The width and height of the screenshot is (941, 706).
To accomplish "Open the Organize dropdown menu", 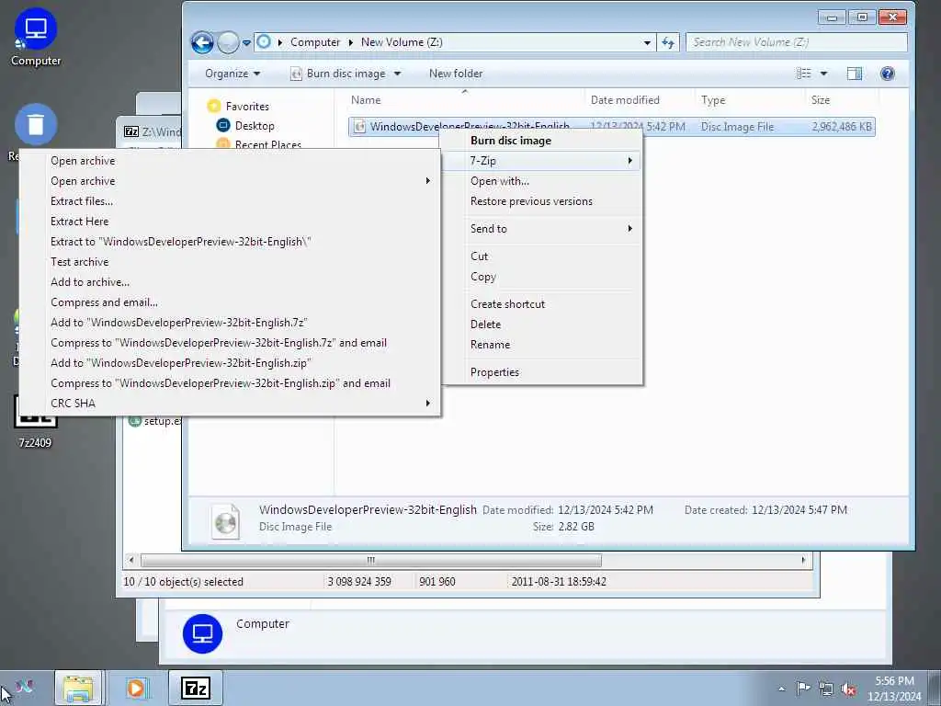I will (x=232, y=74).
